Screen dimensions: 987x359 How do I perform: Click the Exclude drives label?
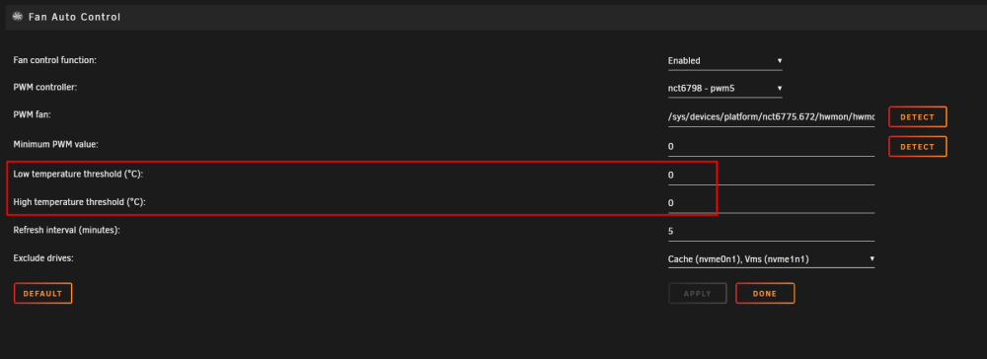click(x=43, y=257)
